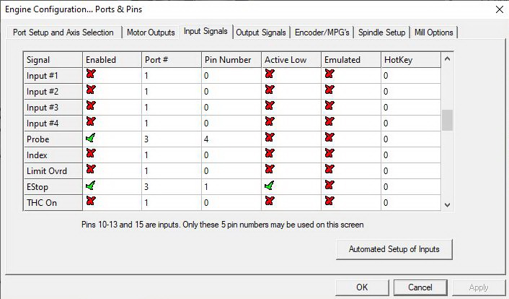This screenshot has width=509, height=299.
Task: Click the Enabled red X for Index
Action: point(91,154)
